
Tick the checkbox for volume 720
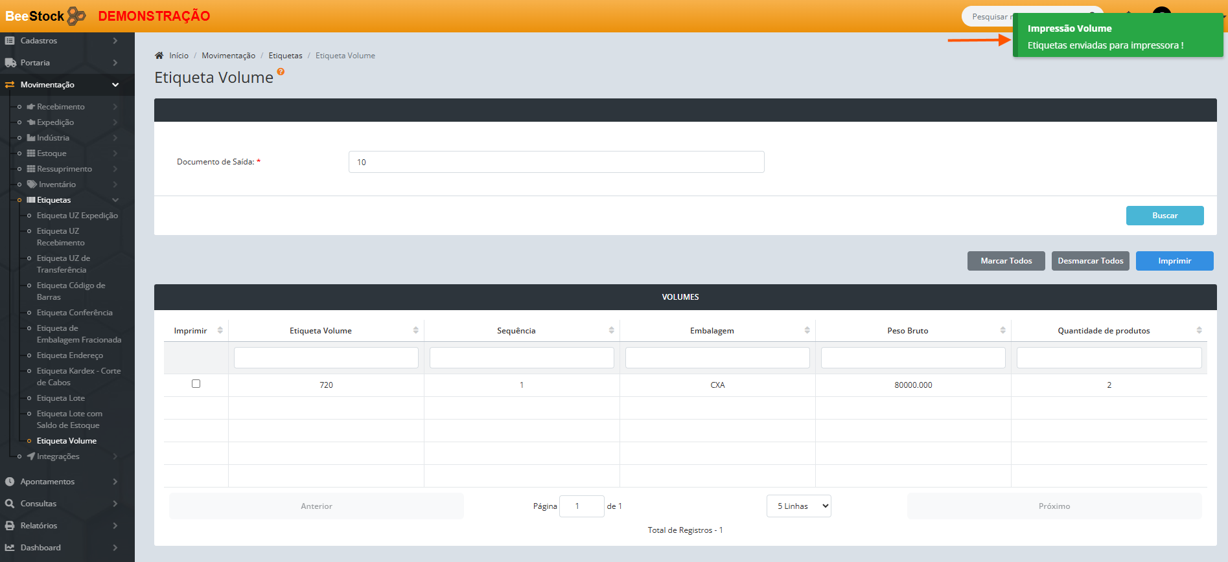pyautogui.click(x=196, y=384)
